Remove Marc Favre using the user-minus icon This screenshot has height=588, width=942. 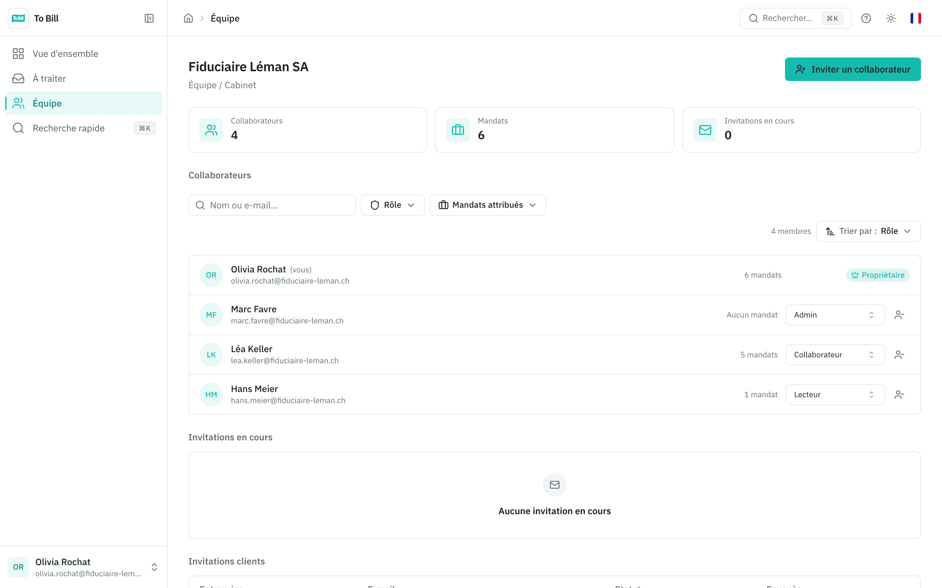(x=899, y=315)
